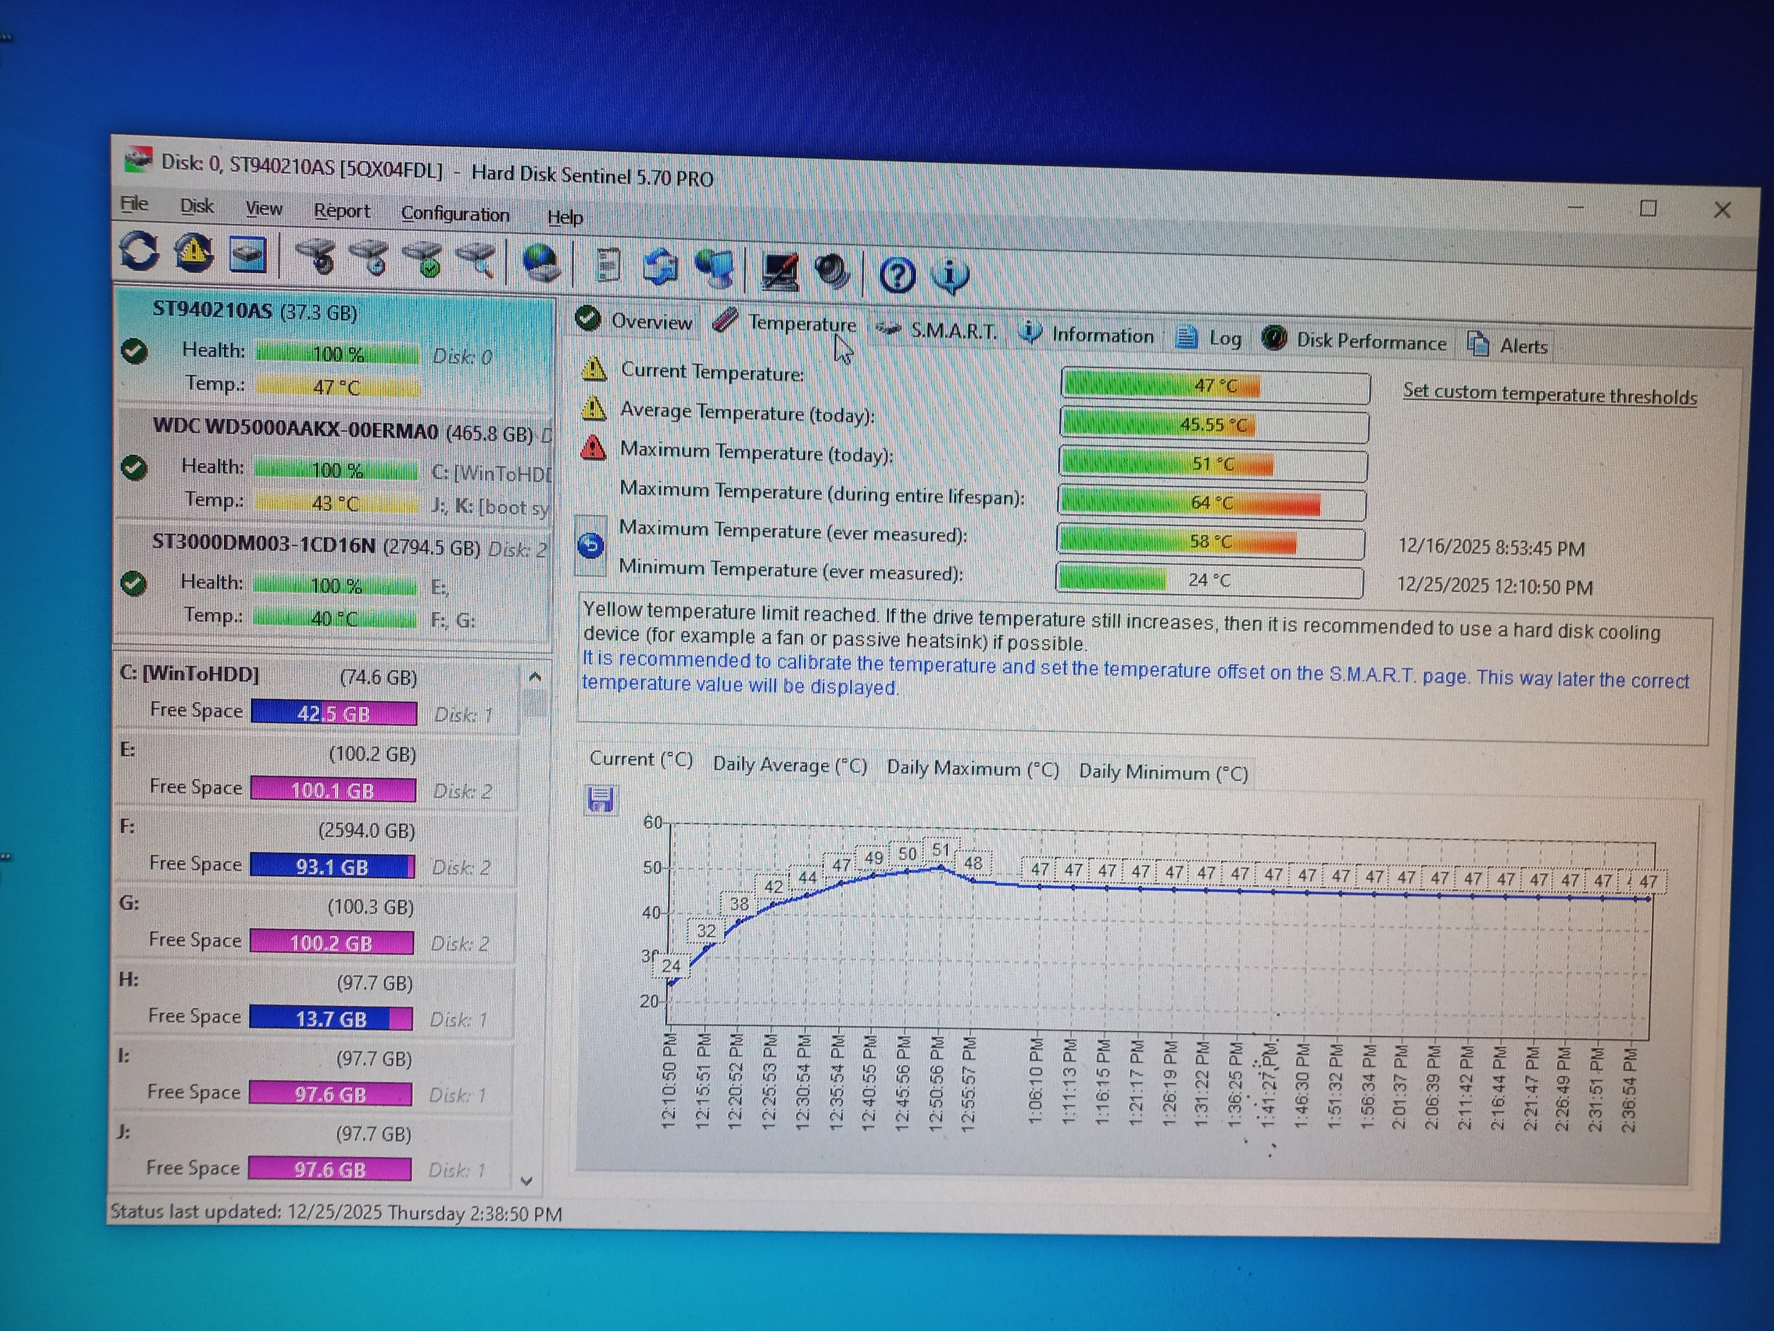Click the C: WinToHDD free space bar
The height and width of the screenshot is (1331, 1774).
tap(333, 713)
